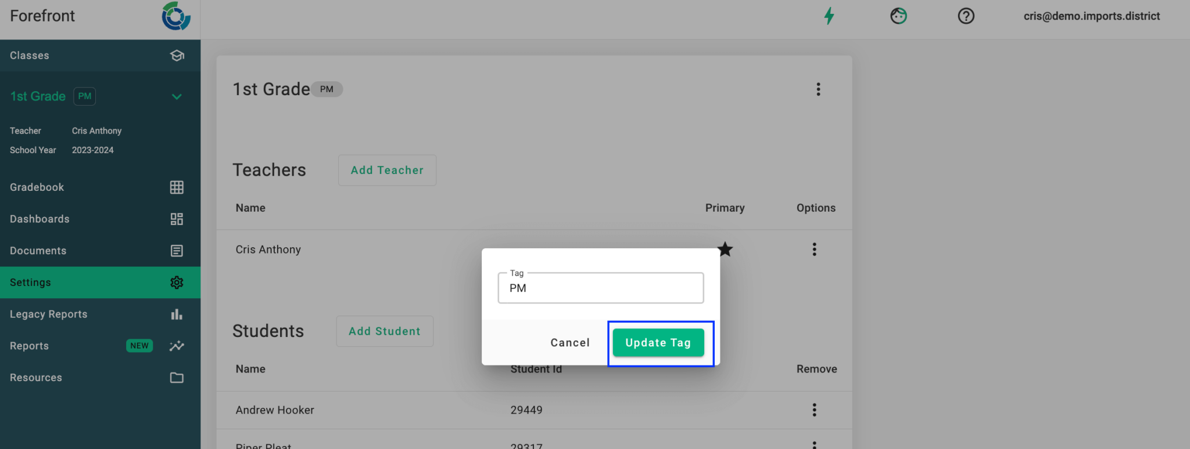Click the Update Tag button
This screenshot has height=449, width=1190.
(x=658, y=342)
